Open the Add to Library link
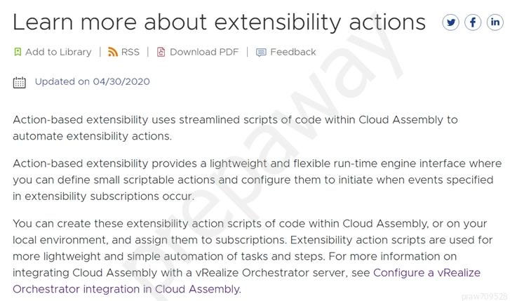 [58, 52]
